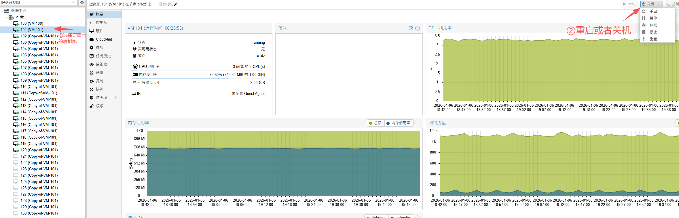Choose 停止 from the shutdown menu
The image size is (679, 218).
(x=653, y=32)
